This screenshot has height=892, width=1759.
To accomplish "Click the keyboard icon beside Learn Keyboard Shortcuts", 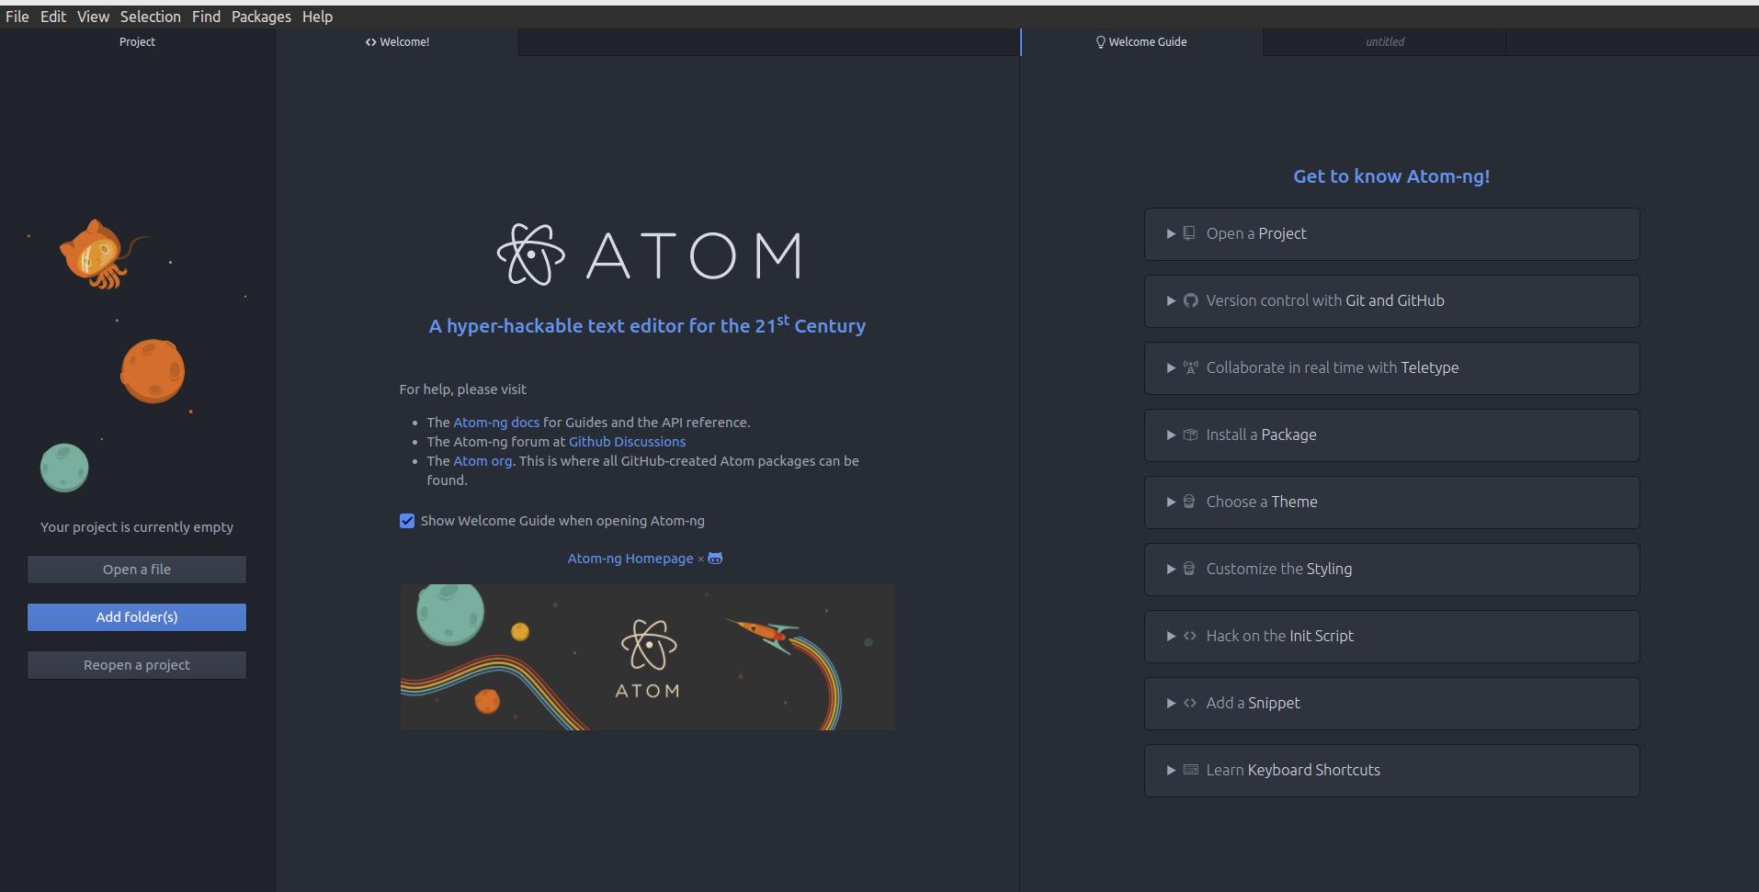I will tap(1191, 770).
